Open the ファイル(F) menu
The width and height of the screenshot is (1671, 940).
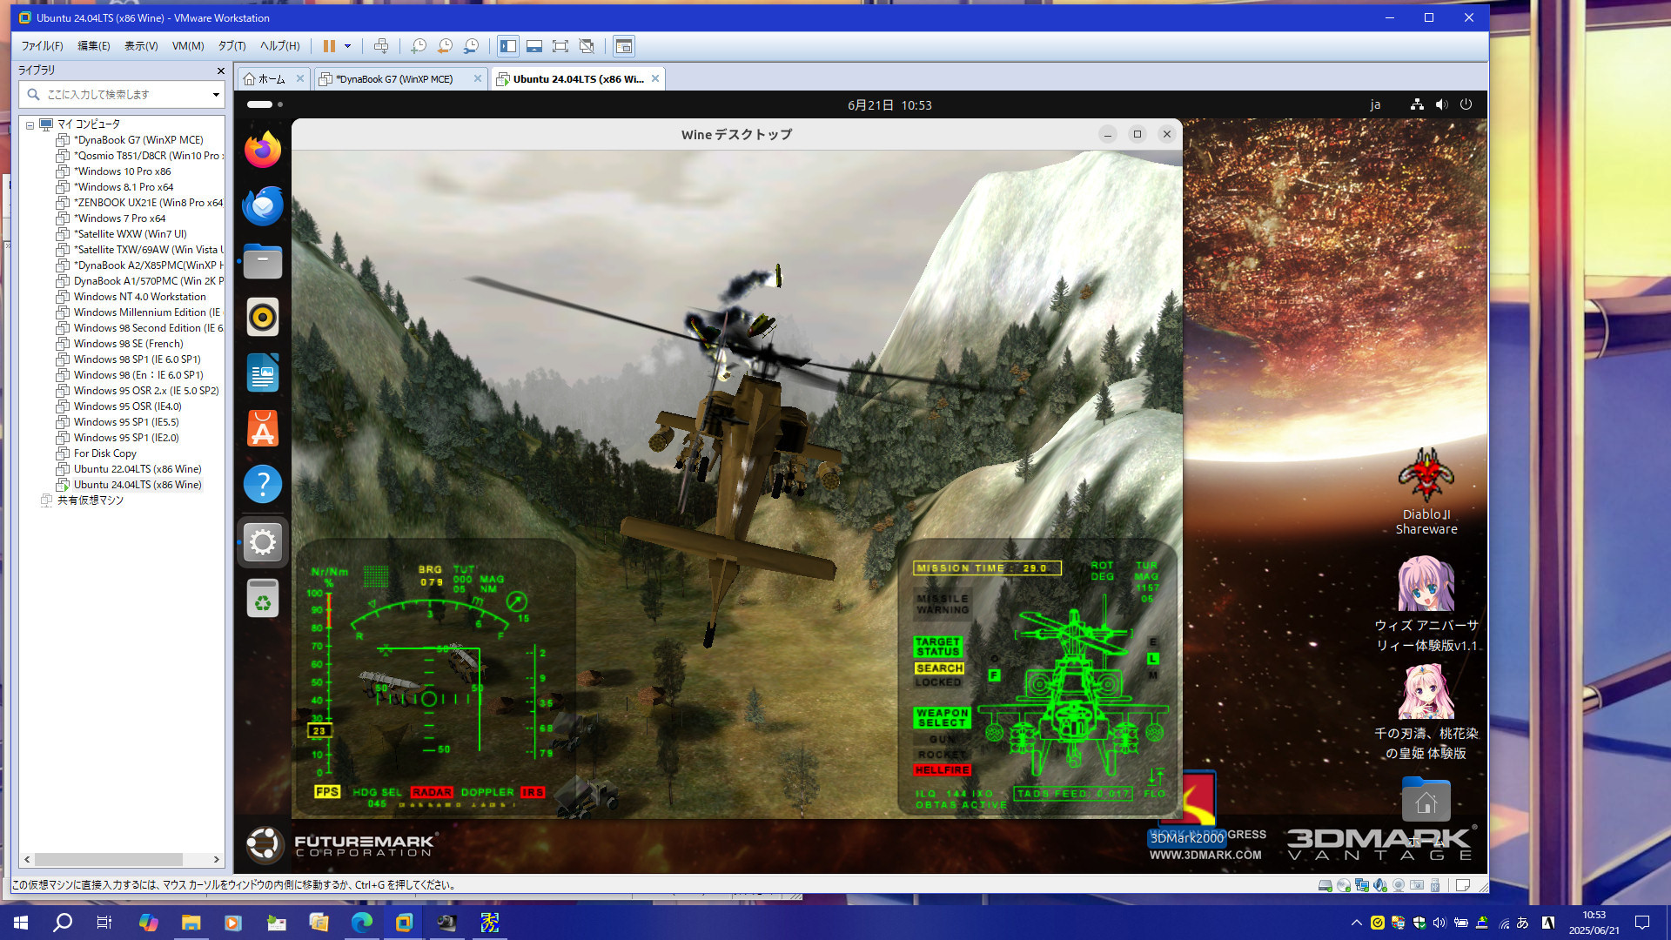coord(42,46)
